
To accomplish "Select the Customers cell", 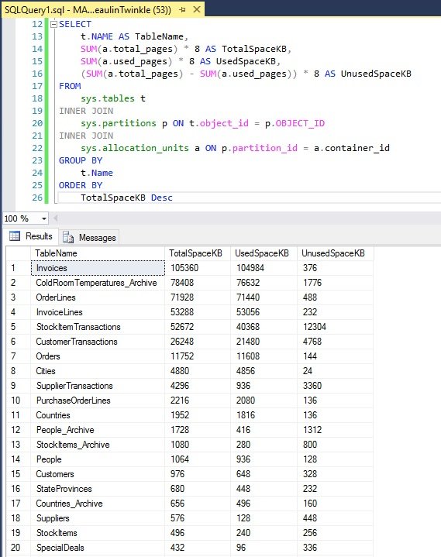I will point(98,474).
